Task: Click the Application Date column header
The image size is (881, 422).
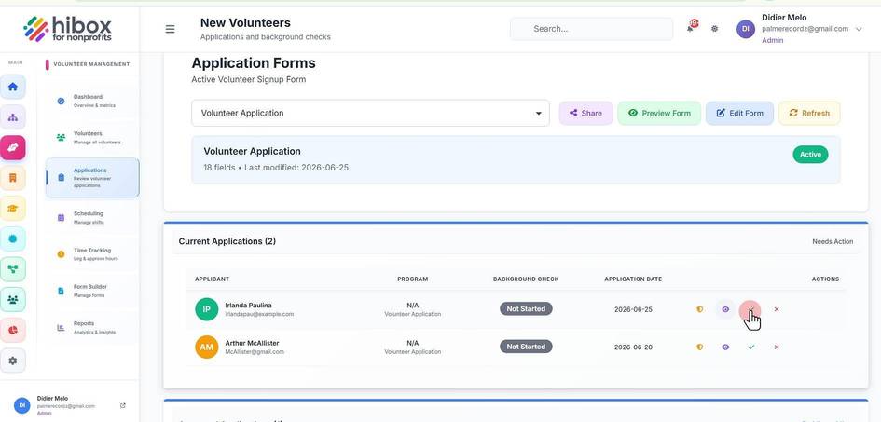Action: point(633,279)
